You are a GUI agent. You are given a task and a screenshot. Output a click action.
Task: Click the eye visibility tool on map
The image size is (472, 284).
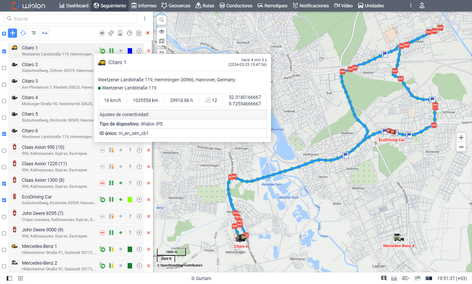[162, 31]
